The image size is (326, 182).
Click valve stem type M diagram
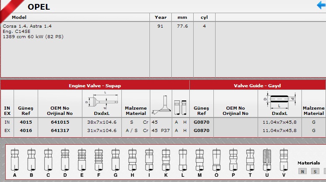tap(199, 160)
